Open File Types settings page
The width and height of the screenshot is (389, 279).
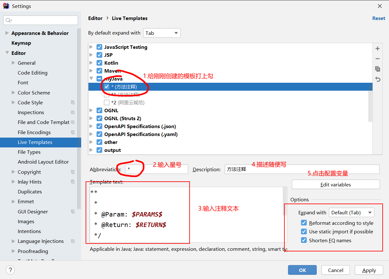tap(29, 152)
